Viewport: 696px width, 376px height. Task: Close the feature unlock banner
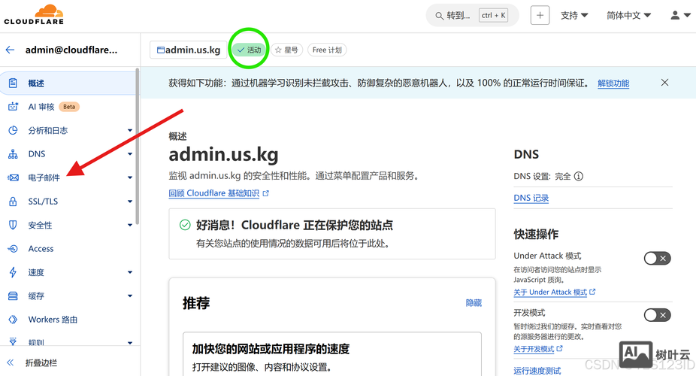664,83
